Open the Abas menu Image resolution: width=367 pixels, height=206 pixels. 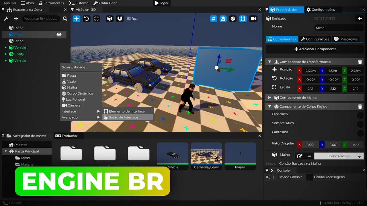(28, 3)
